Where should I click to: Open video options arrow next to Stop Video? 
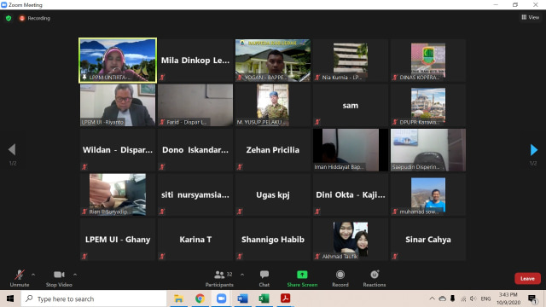(75, 275)
